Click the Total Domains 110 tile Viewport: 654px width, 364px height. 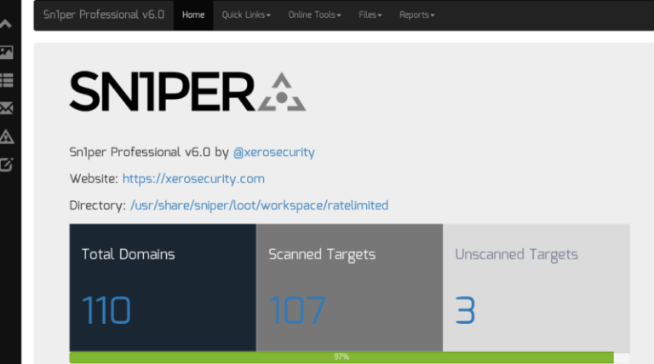click(x=163, y=287)
